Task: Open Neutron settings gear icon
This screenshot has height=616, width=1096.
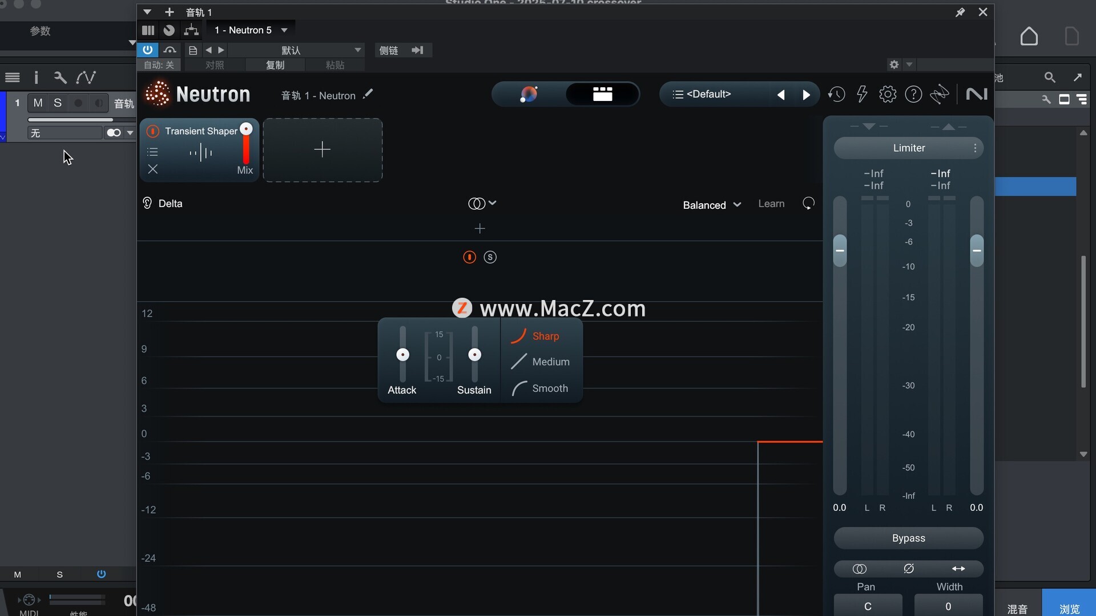Action: point(888,94)
